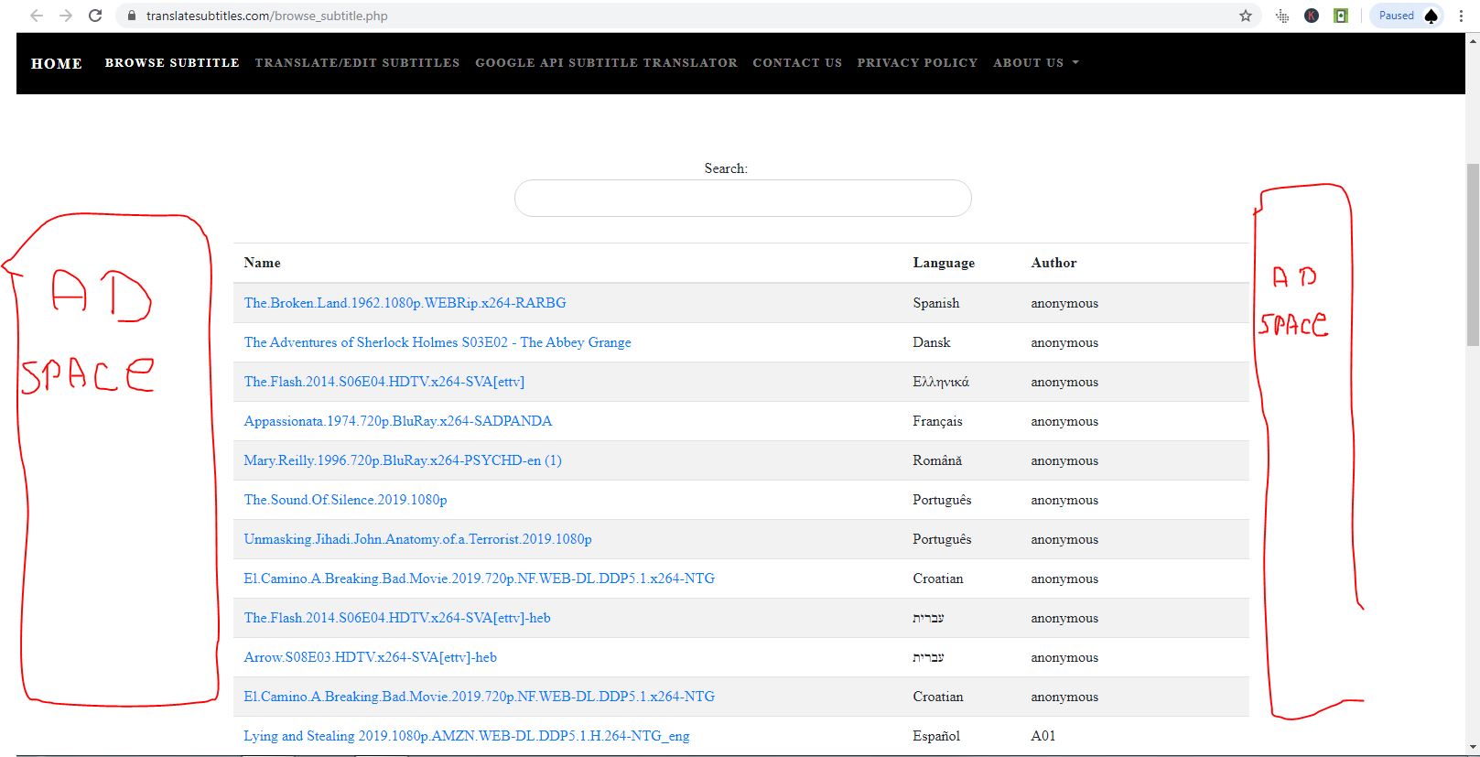Click the עברית cell in Arrow.S08E03 row
The height and width of the screenshot is (757, 1480).
928,657
